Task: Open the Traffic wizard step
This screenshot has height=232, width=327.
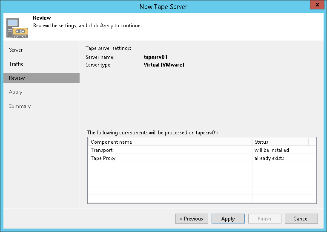Action: (16, 64)
